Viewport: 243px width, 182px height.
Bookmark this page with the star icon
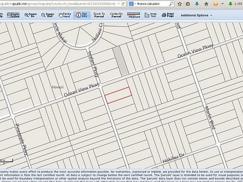pos(180,4)
